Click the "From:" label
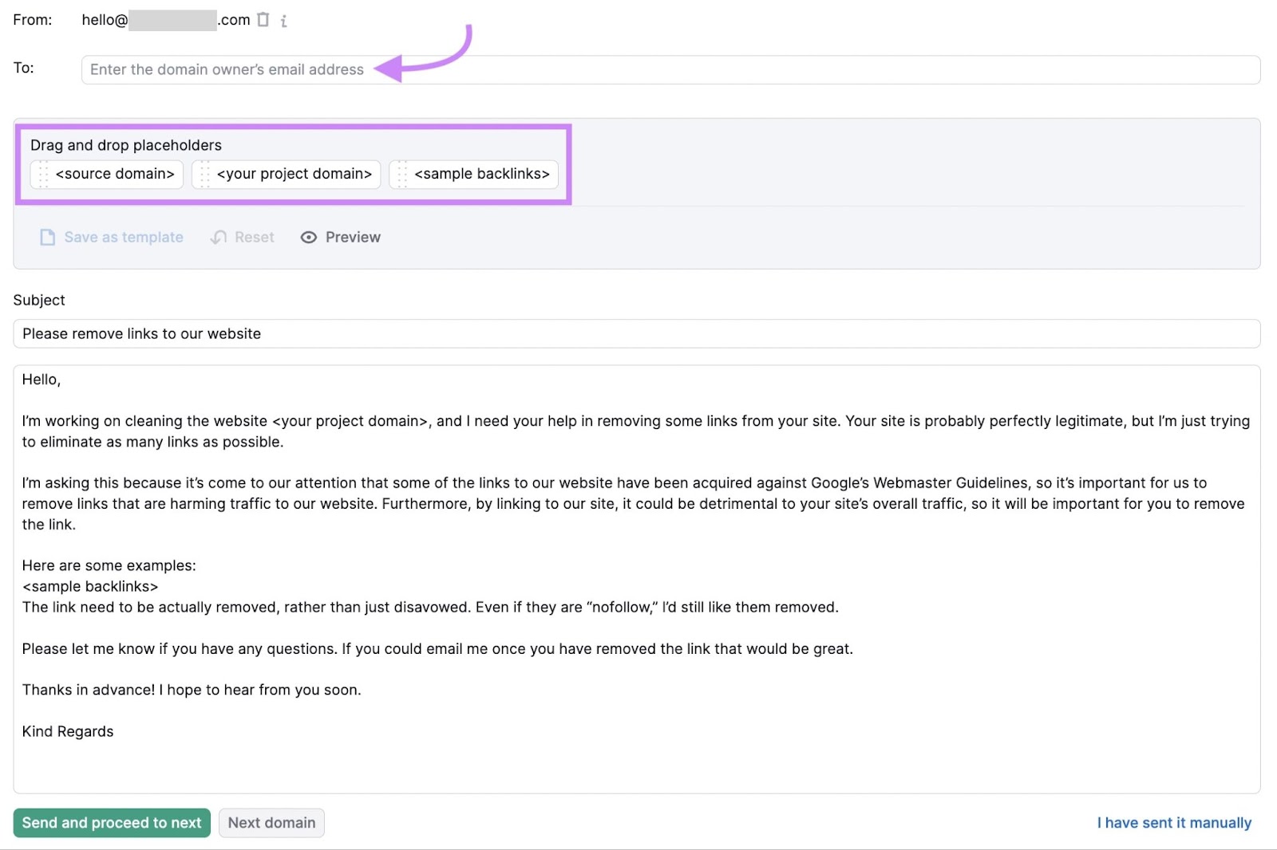This screenshot has height=850, width=1277. pyautogui.click(x=33, y=20)
